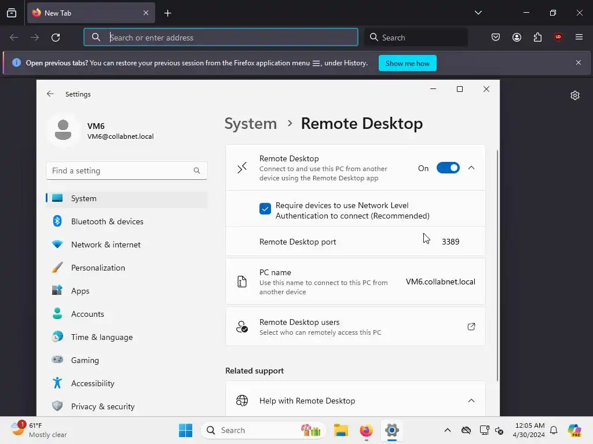Show hidden system tray icons
This screenshot has width=593, height=444.
tap(448, 430)
